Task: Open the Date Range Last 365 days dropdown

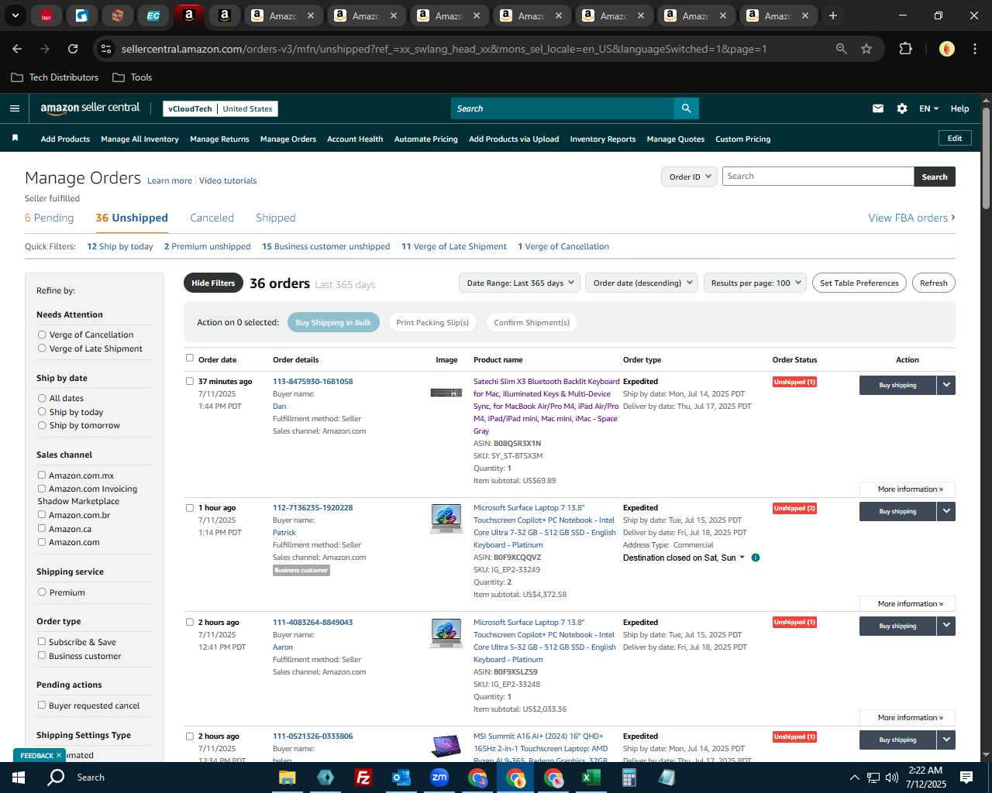Action: [x=519, y=283]
